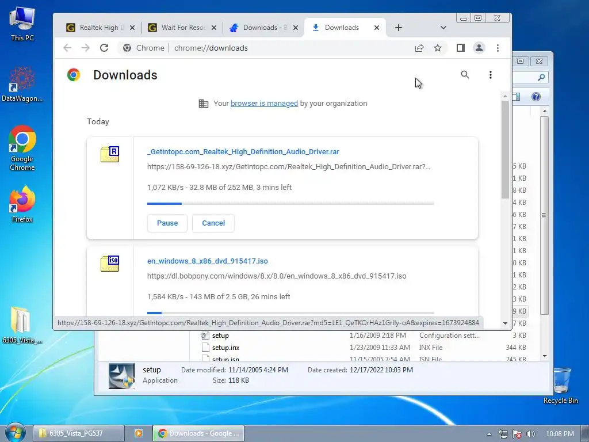Click the Explorer window scrollbar
This screenshot has width=589, height=442.
[x=544, y=215]
